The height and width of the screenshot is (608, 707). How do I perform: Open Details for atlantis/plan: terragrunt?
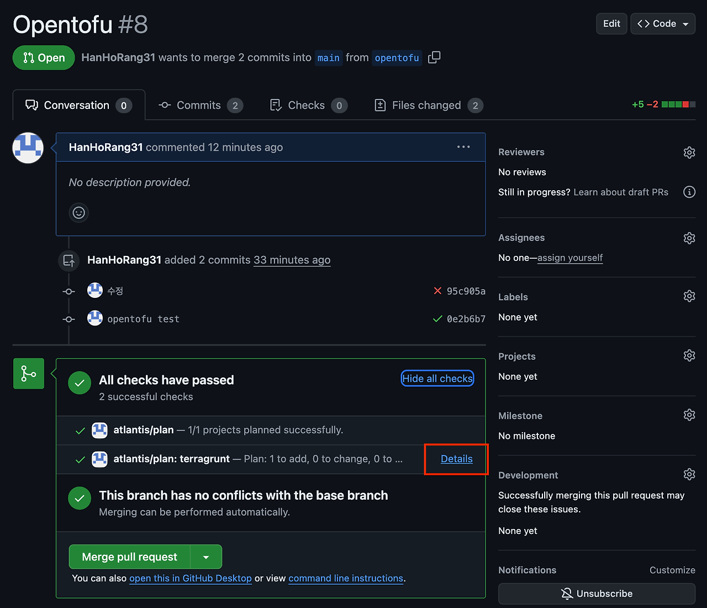click(x=457, y=459)
